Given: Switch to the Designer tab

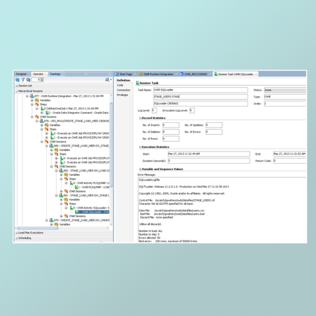Looking at the screenshot, I should click(x=21, y=74).
